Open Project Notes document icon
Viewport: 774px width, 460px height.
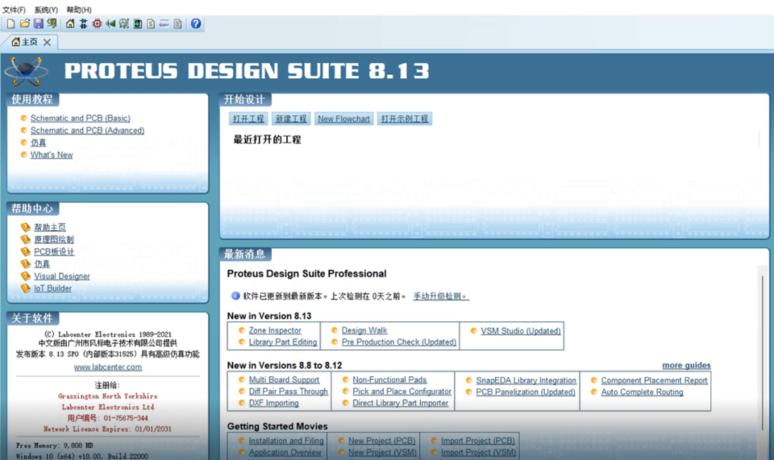[178, 24]
